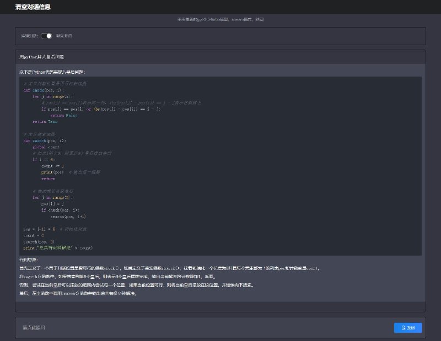Click the global count code line
The width and height of the screenshot is (441, 341).
click(46, 147)
